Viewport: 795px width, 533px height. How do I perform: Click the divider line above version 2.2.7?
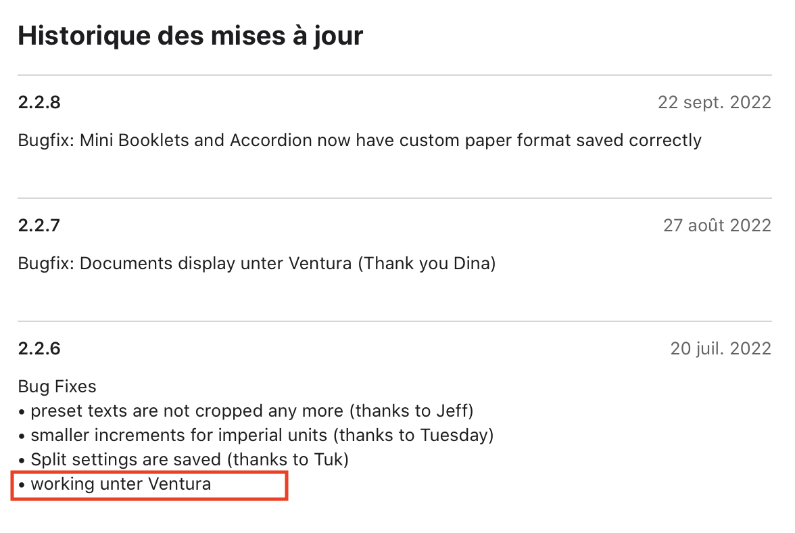(395, 198)
